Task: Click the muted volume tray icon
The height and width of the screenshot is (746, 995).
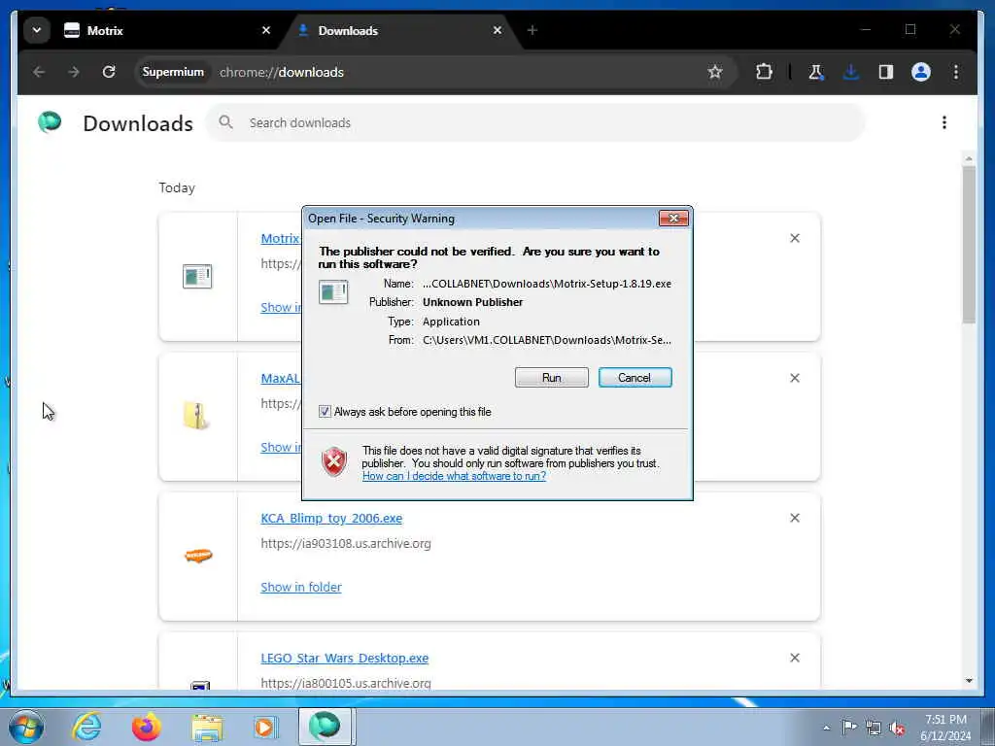Action: tap(897, 728)
